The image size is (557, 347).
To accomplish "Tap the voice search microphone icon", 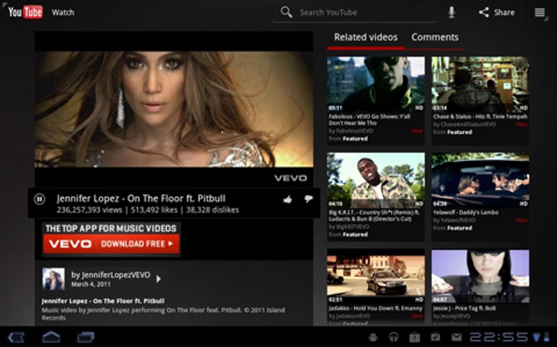I will pos(451,12).
